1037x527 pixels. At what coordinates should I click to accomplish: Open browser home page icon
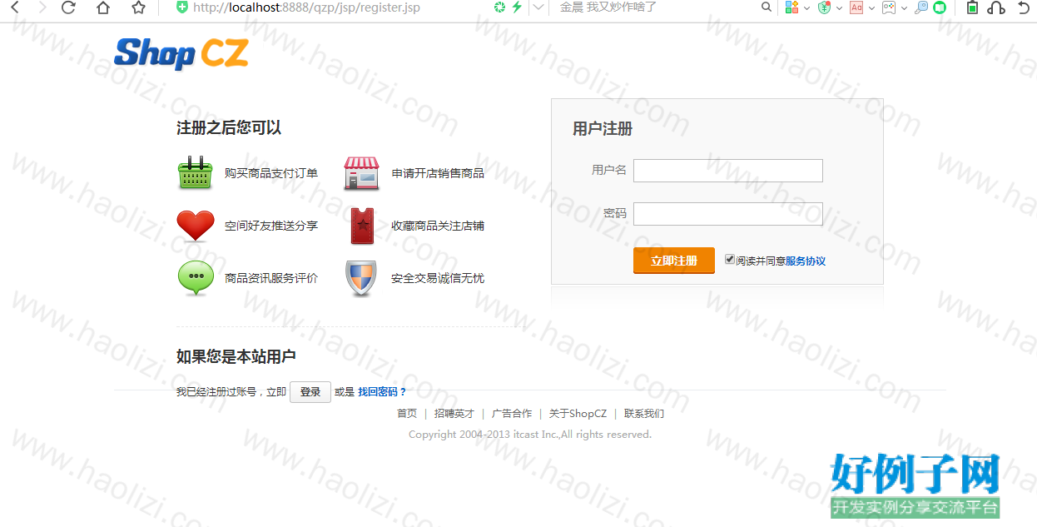[103, 7]
